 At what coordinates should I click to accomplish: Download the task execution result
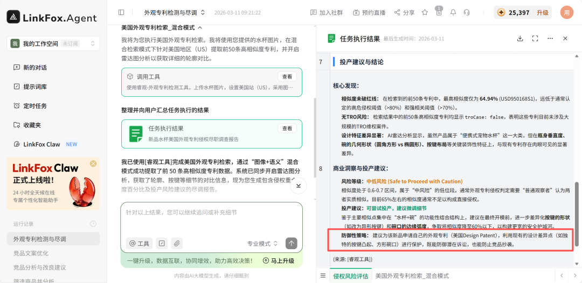[520, 39]
